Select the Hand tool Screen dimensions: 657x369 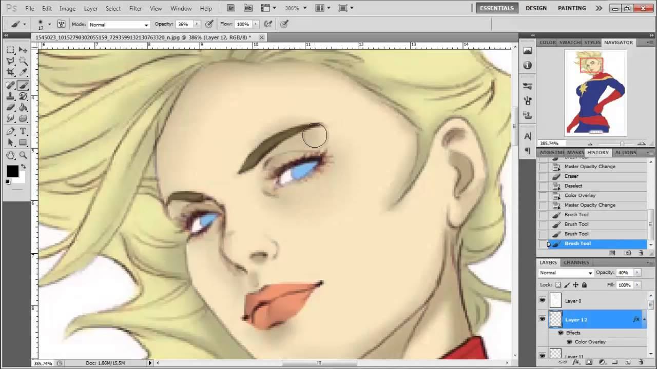[10, 155]
